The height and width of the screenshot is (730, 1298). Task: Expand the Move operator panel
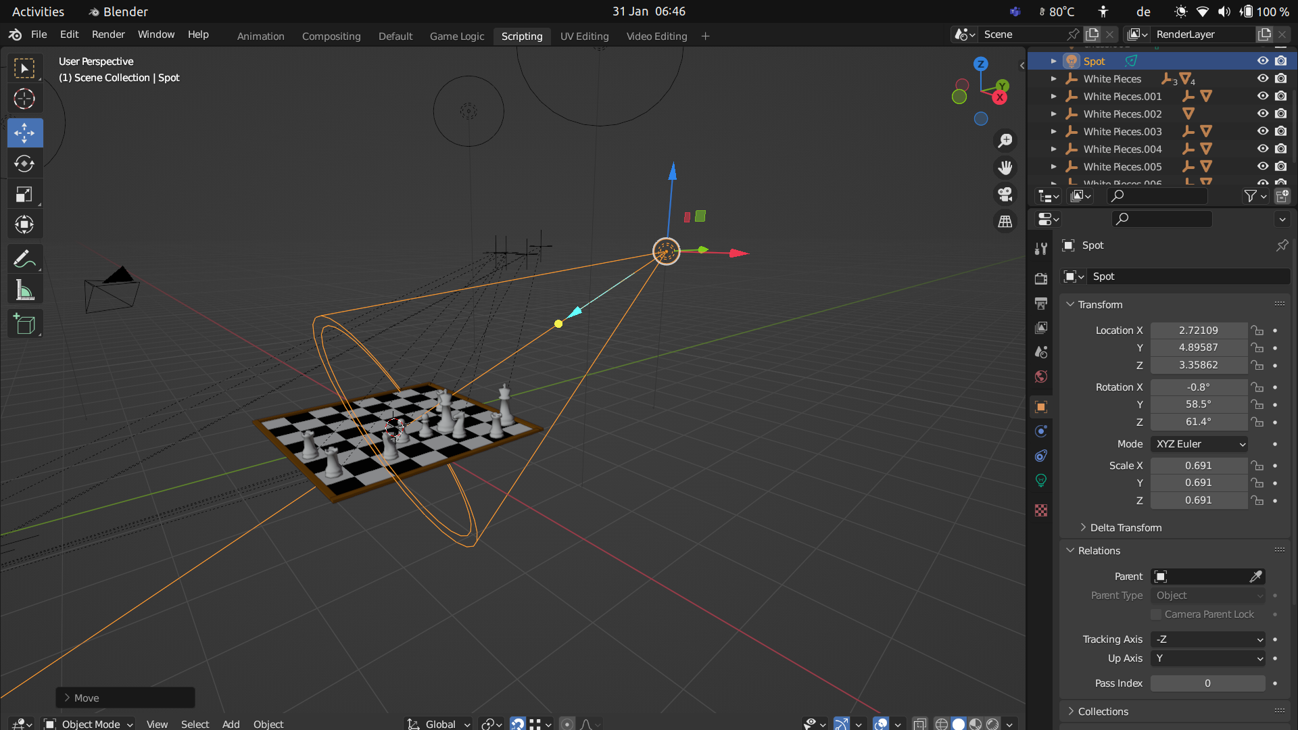click(x=125, y=698)
